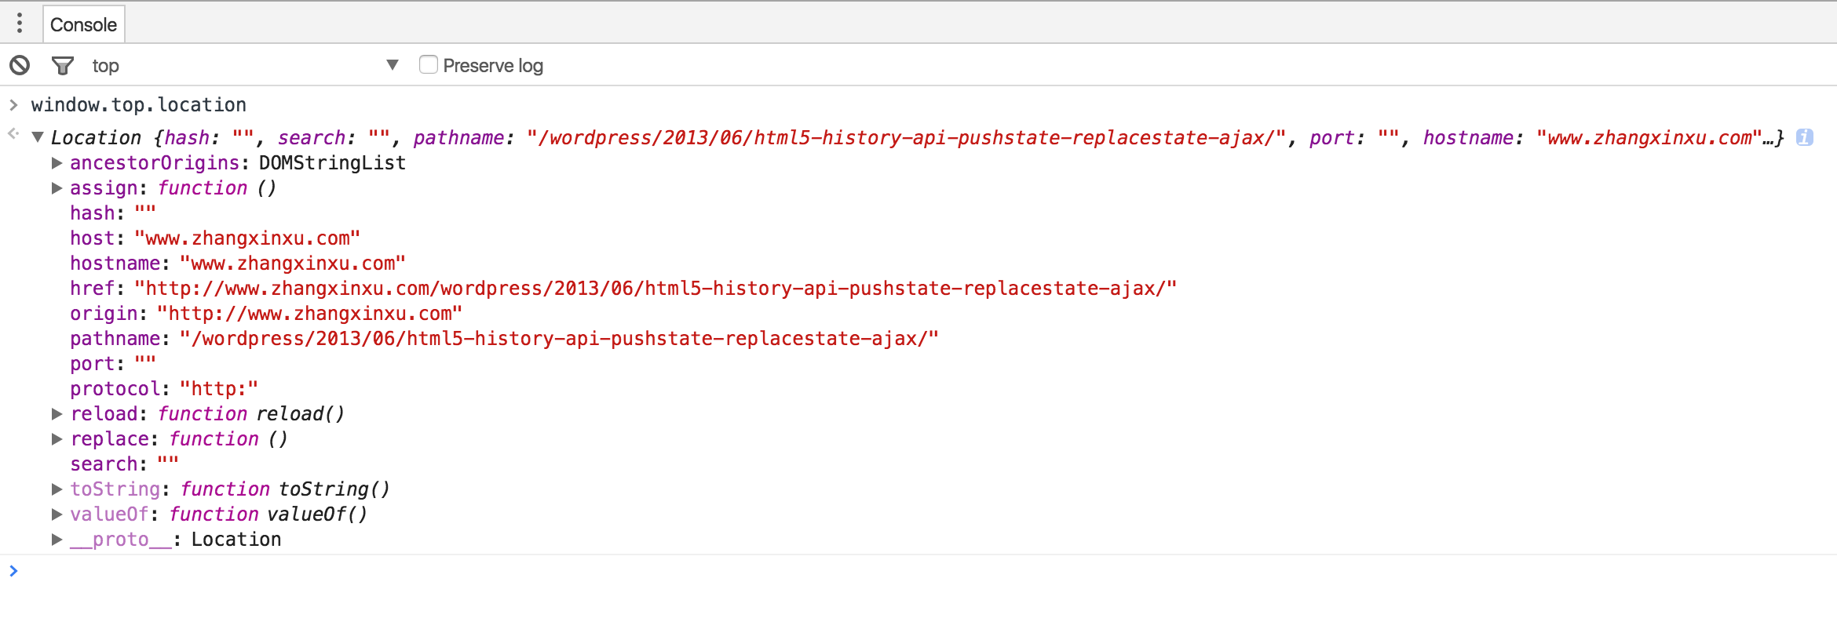Click the search property row
This screenshot has height=618, width=1837.
pos(125,464)
